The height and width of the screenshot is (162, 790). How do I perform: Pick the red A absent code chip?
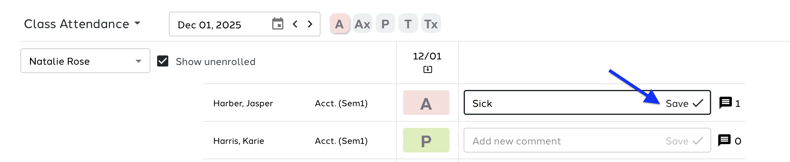339,24
